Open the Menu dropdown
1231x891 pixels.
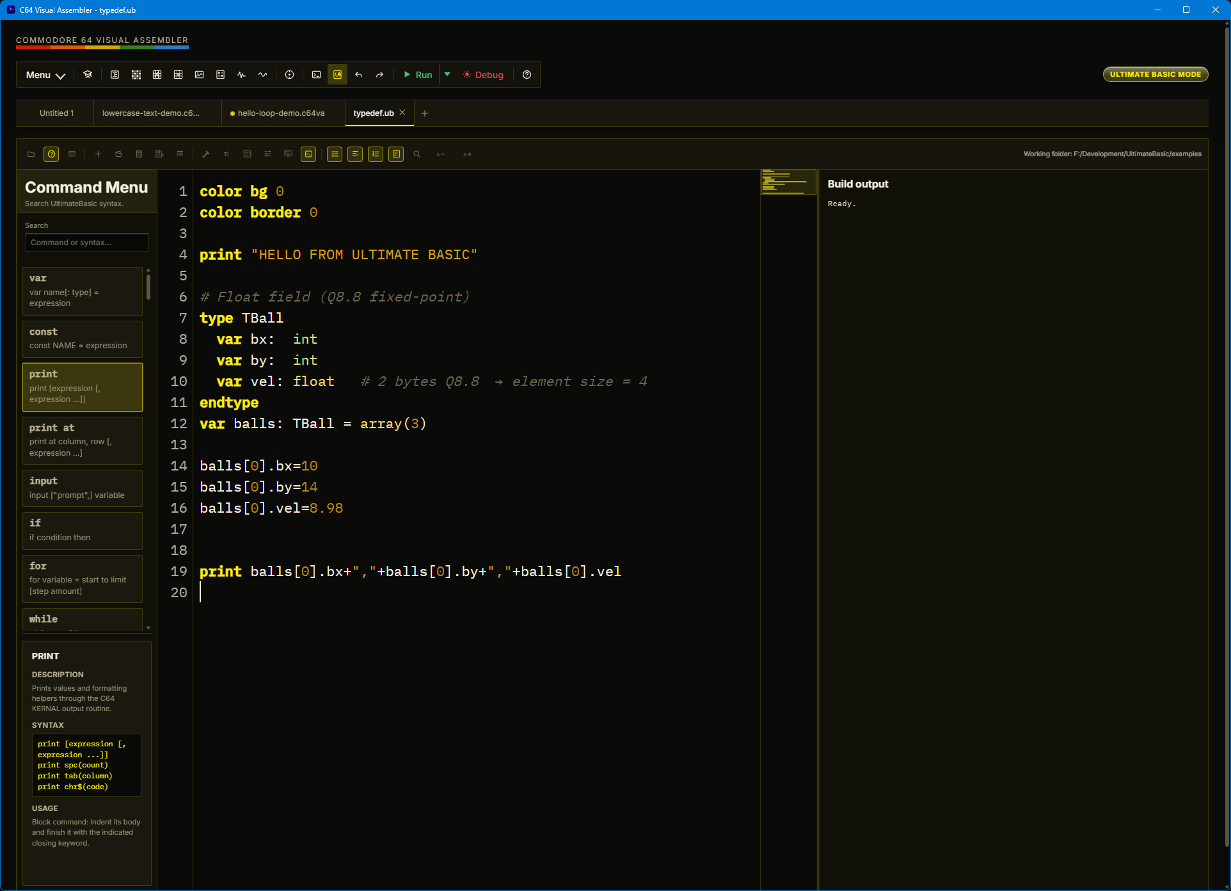pyautogui.click(x=45, y=75)
